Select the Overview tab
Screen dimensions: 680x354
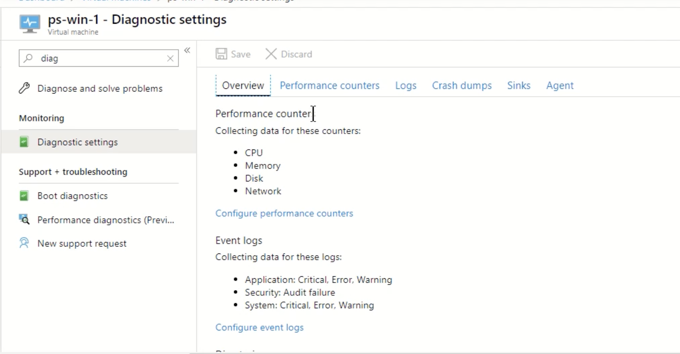click(243, 86)
